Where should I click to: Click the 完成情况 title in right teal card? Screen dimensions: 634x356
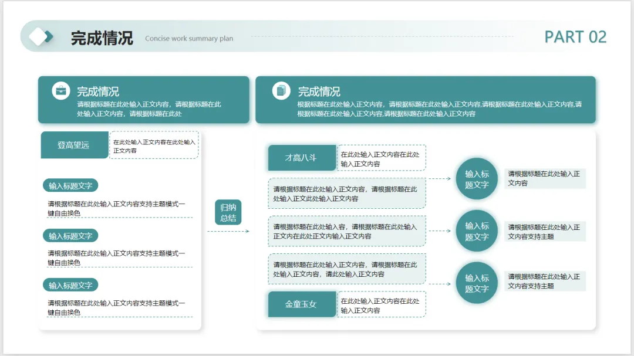(x=319, y=91)
